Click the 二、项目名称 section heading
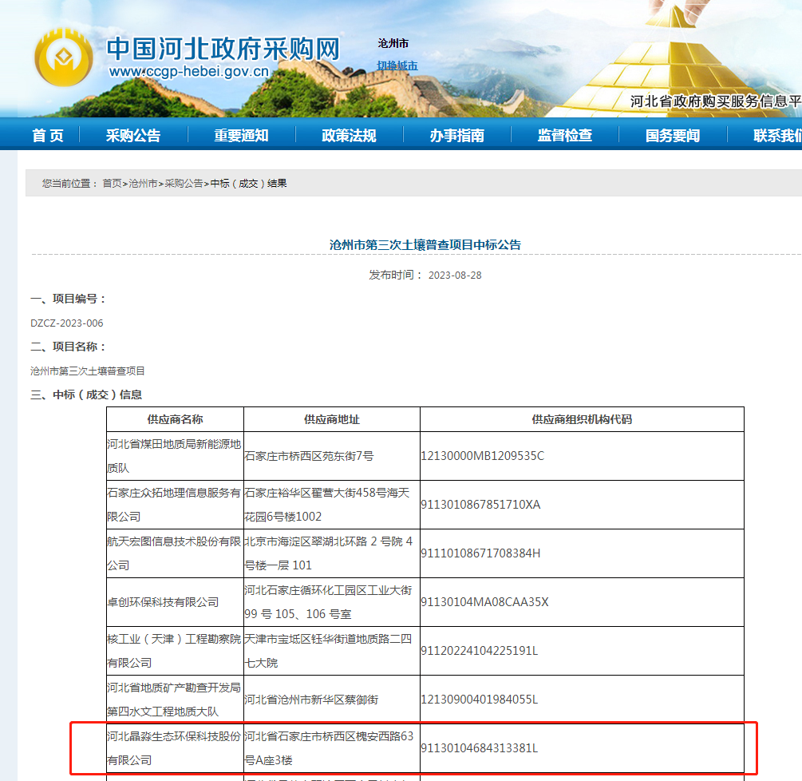The image size is (802, 781). pos(69,347)
